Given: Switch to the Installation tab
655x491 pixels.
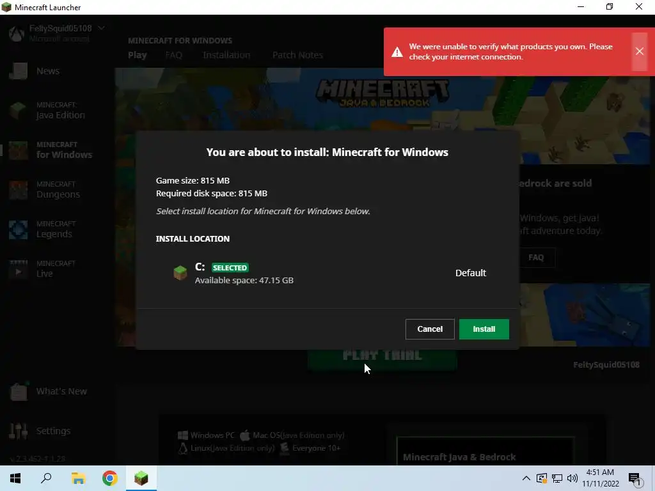Looking at the screenshot, I should click(x=226, y=55).
